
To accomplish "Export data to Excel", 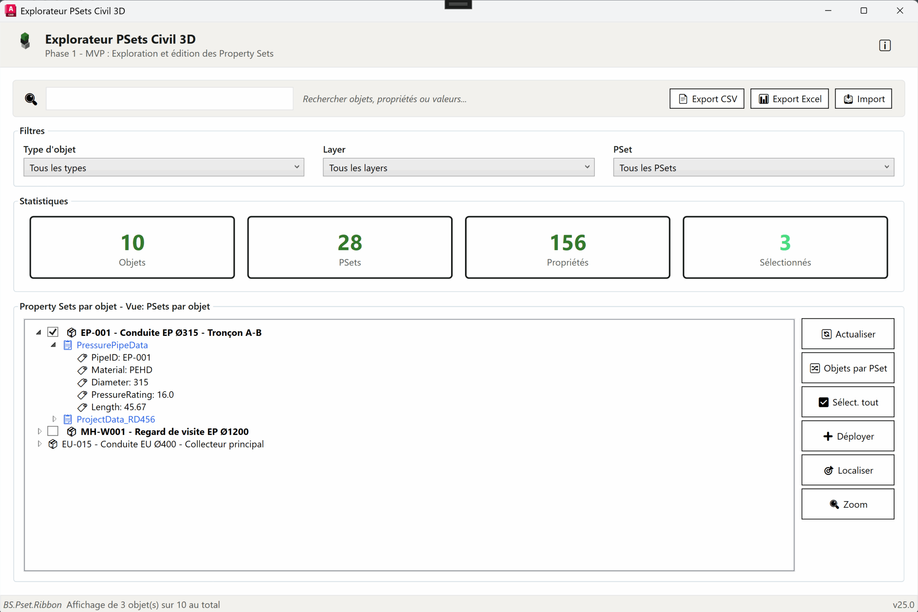I will [789, 99].
